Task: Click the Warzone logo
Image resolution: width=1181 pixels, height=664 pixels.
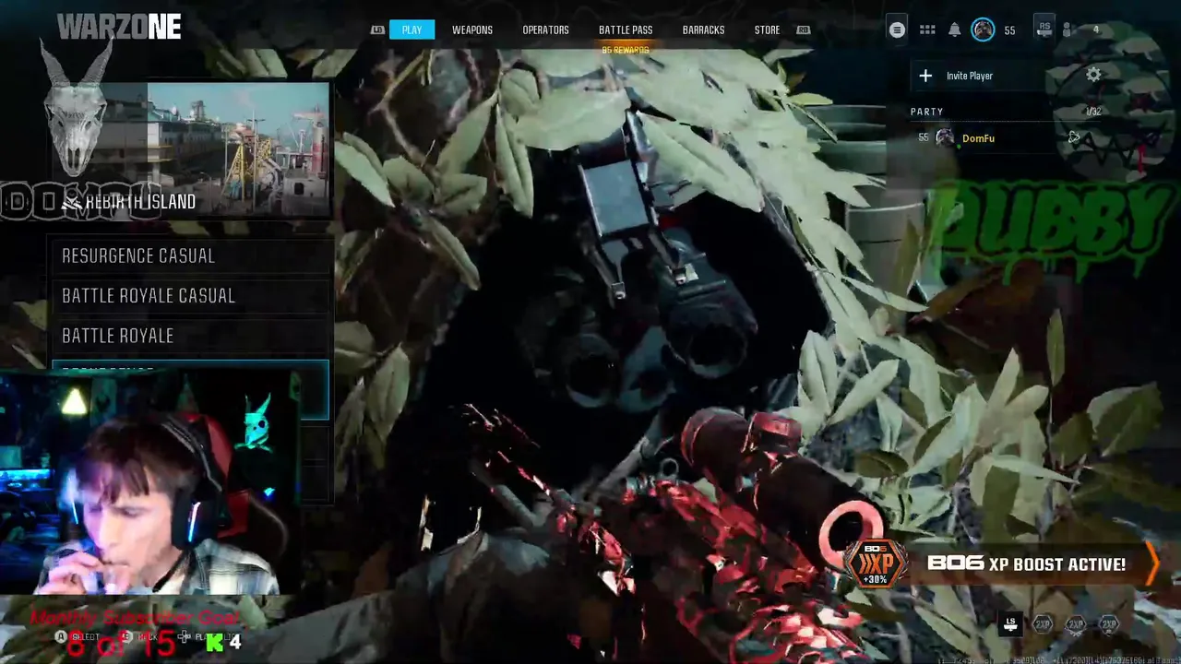Action: pos(119,27)
